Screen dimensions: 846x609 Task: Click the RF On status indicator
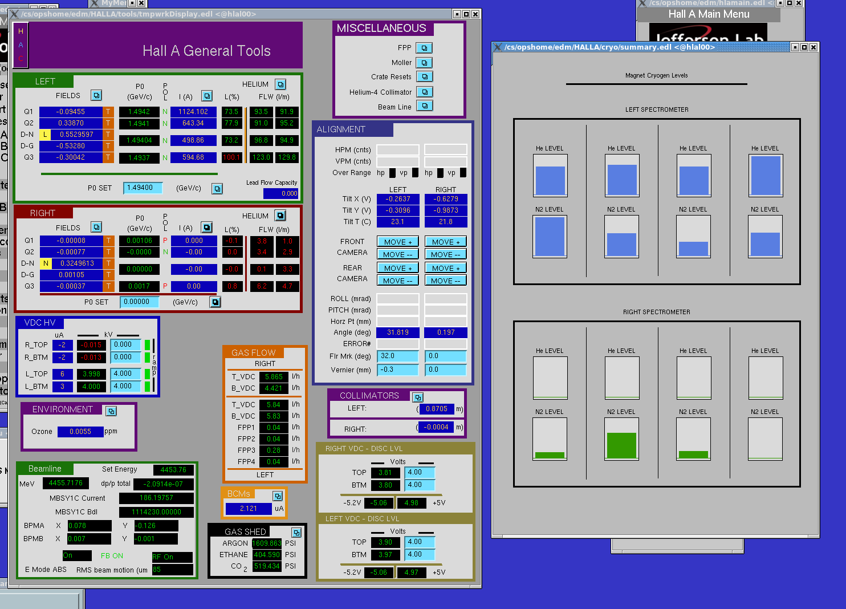[172, 557]
